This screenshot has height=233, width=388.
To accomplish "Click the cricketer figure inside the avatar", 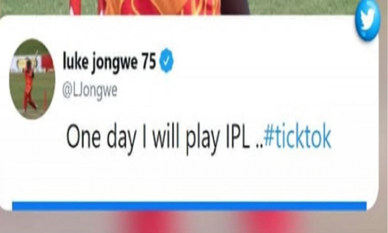I will 29,85.
